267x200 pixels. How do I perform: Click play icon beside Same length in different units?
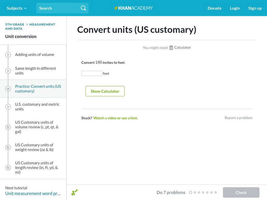(x=8, y=71)
